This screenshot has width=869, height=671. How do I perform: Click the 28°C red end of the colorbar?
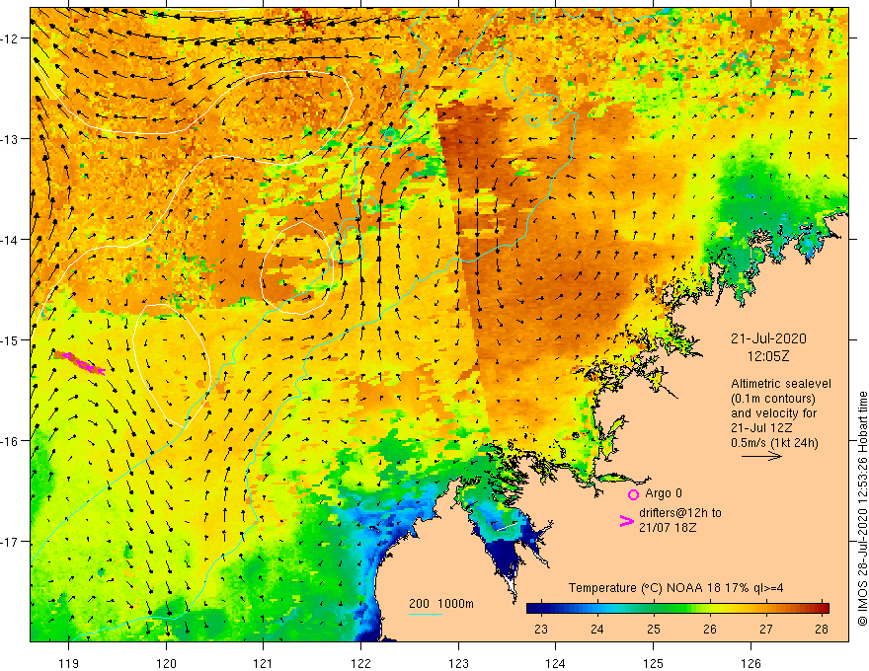point(823,608)
